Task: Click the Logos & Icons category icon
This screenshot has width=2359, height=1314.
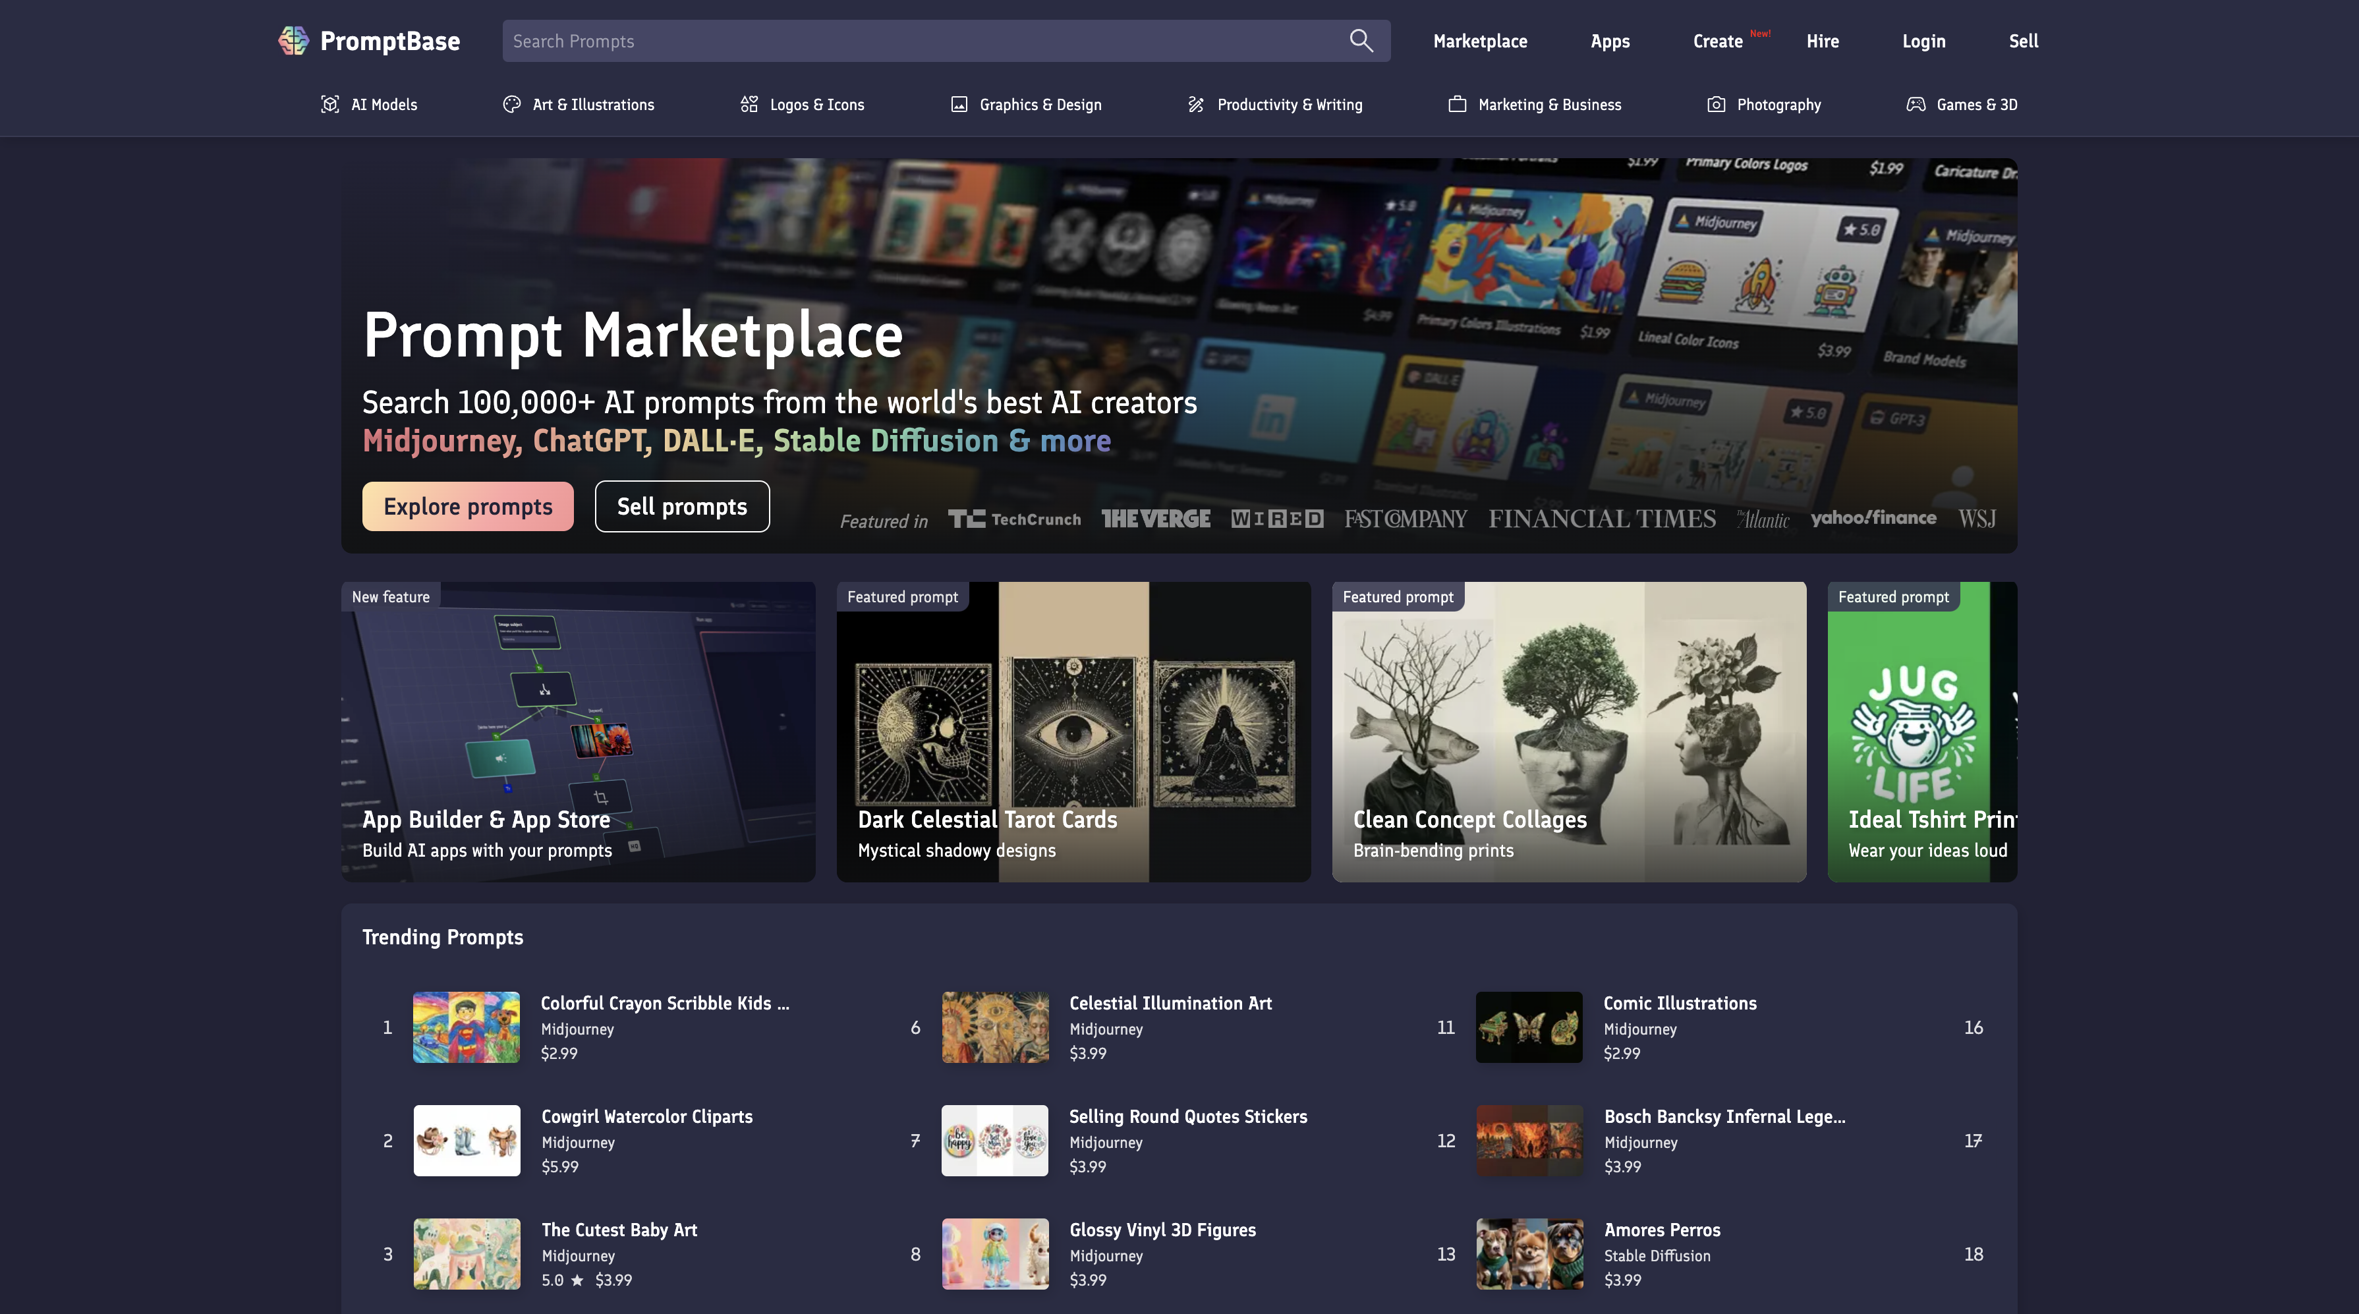Action: point(749,104)
